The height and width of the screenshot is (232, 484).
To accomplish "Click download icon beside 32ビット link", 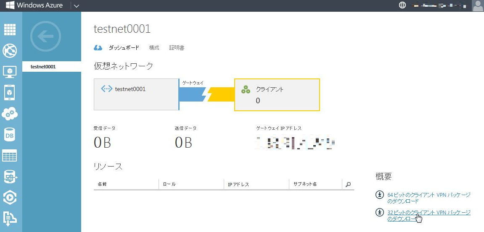I will point(379,213).
